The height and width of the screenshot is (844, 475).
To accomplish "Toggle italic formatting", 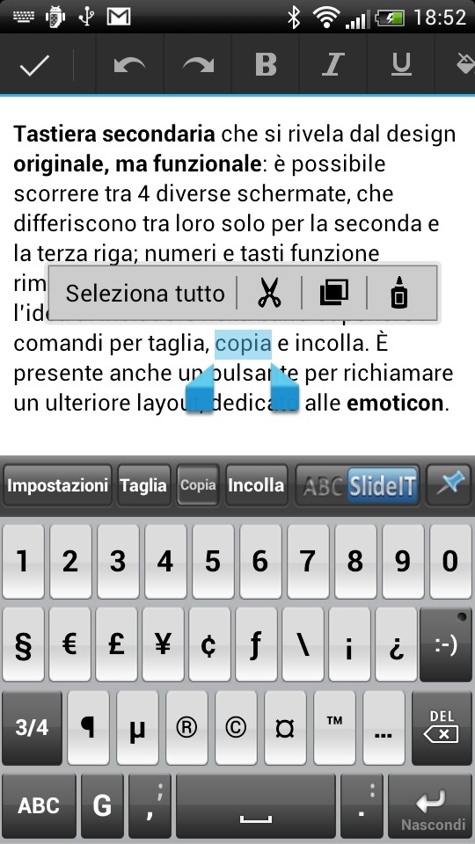I will [x=332, y=66].
